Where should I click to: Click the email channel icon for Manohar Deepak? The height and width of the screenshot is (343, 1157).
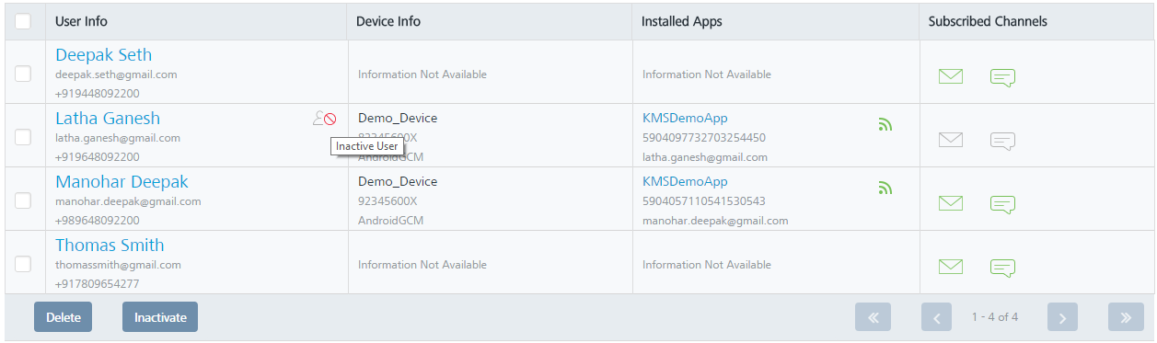[951, 203]
